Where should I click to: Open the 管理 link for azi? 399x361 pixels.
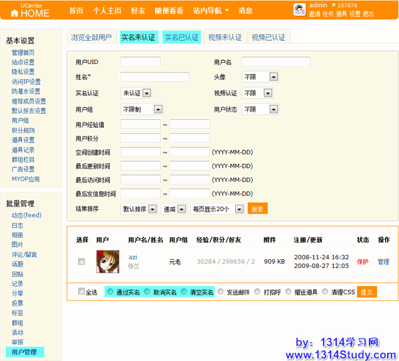(383, 262)
